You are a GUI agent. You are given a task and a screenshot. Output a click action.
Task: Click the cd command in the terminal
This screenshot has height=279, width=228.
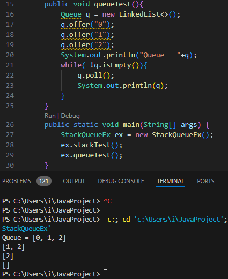click(x=126, y=220)
